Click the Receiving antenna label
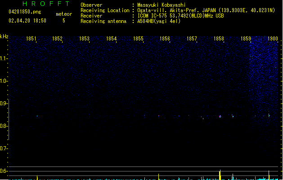The width and height of the screenshot is (283, 180). pyautogui.click(x=103, y=21)
